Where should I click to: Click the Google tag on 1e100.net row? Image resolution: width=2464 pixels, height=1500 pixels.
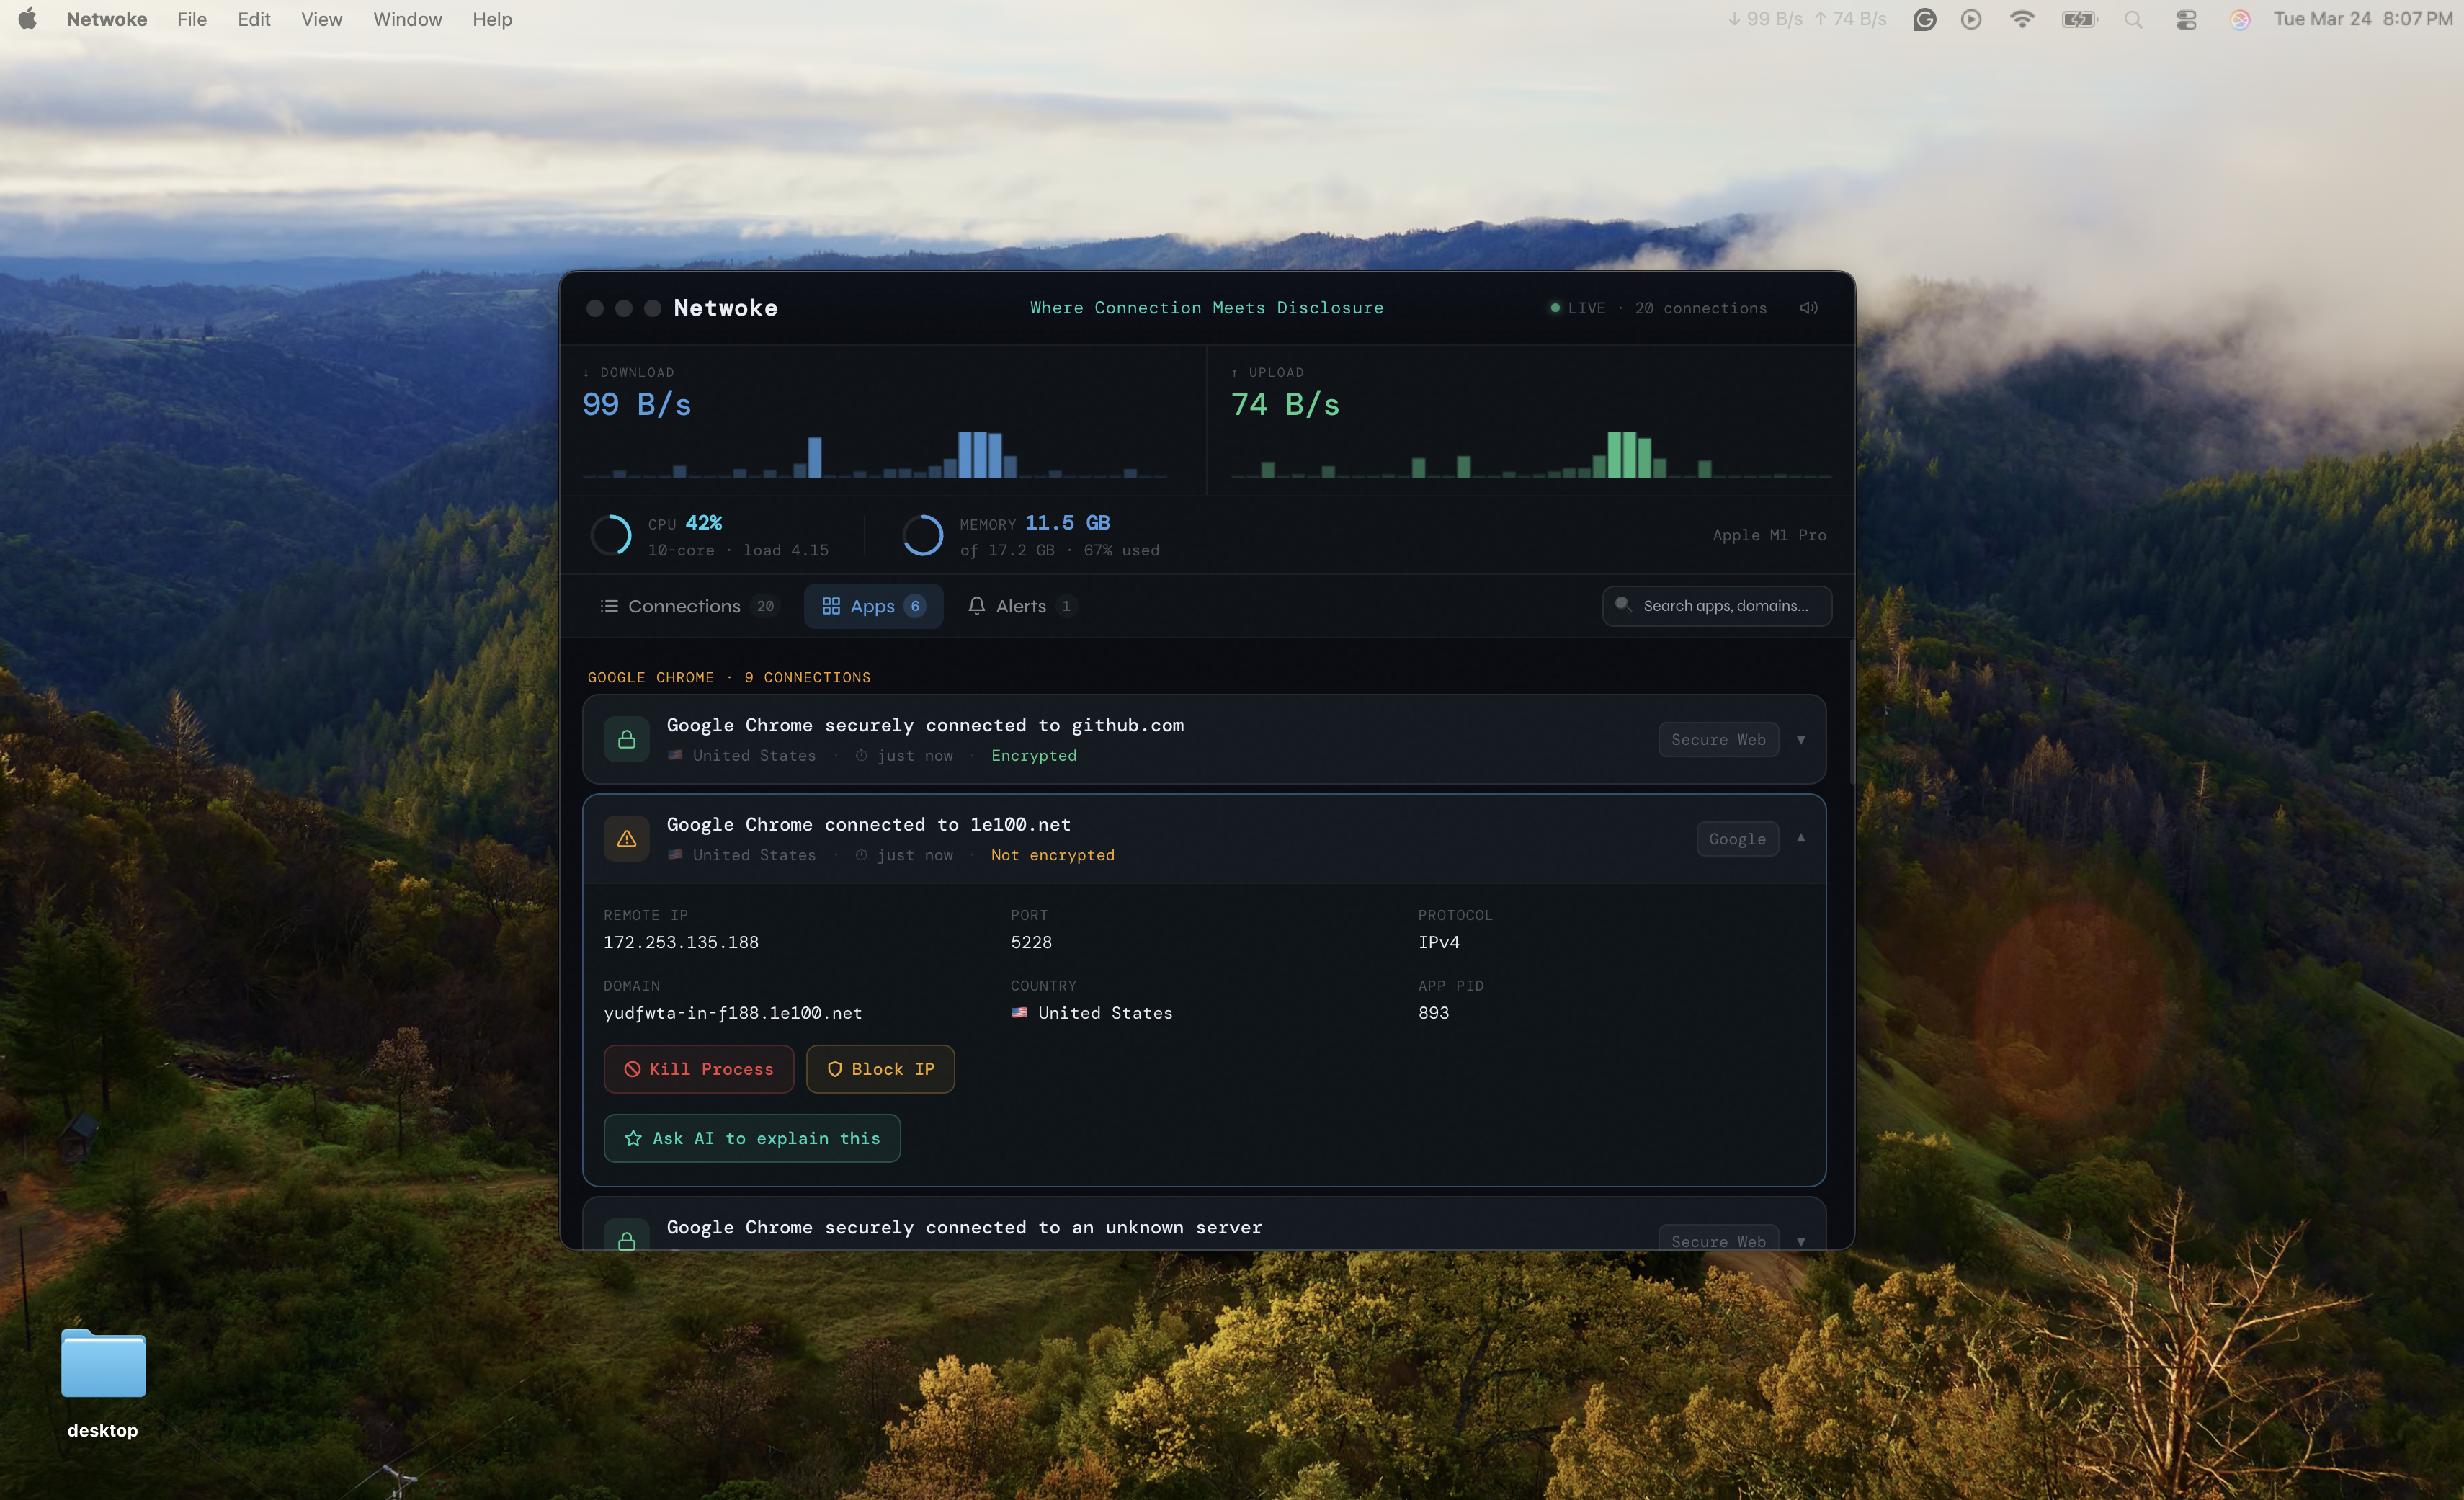pos(1737,839)
